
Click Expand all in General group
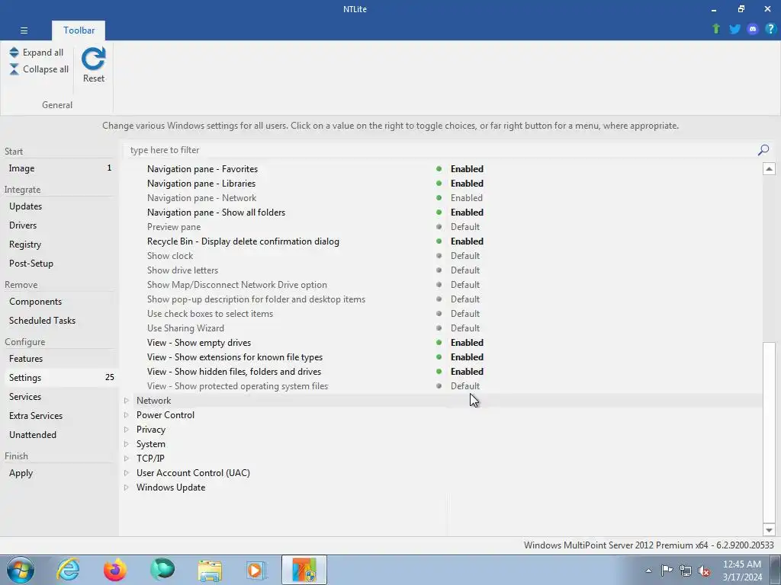click(x=37, y=53)
